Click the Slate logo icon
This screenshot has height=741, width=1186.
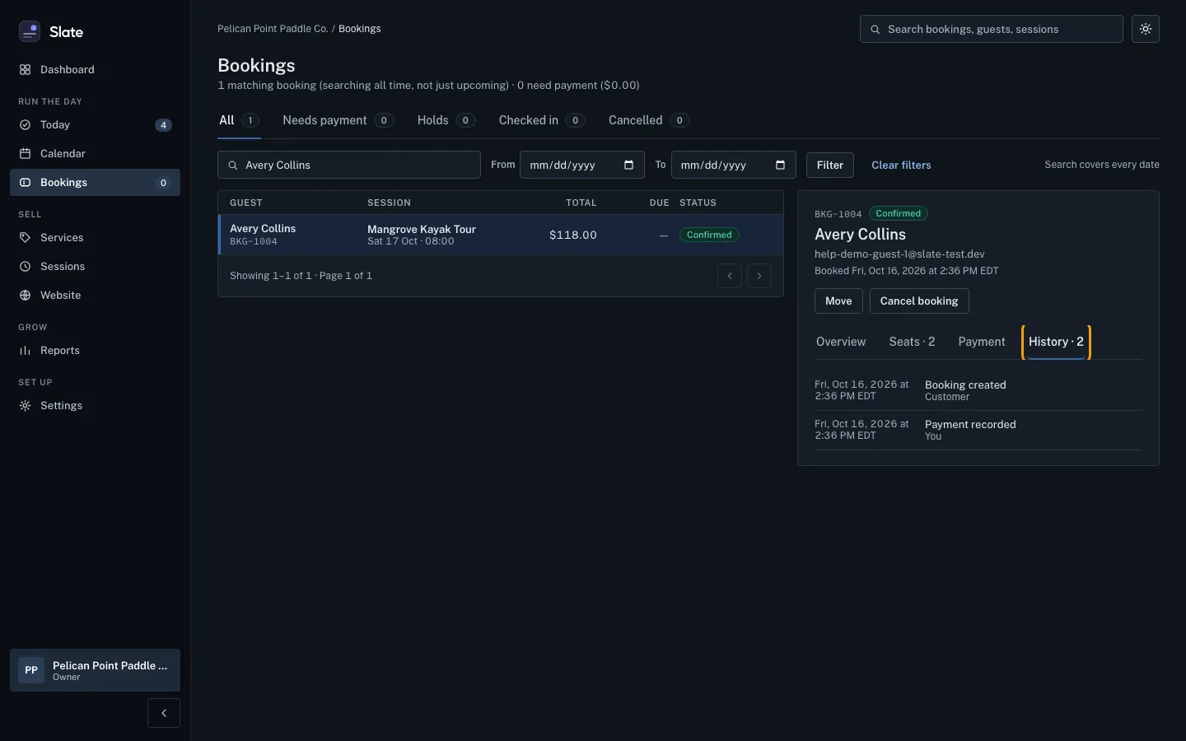30,31
